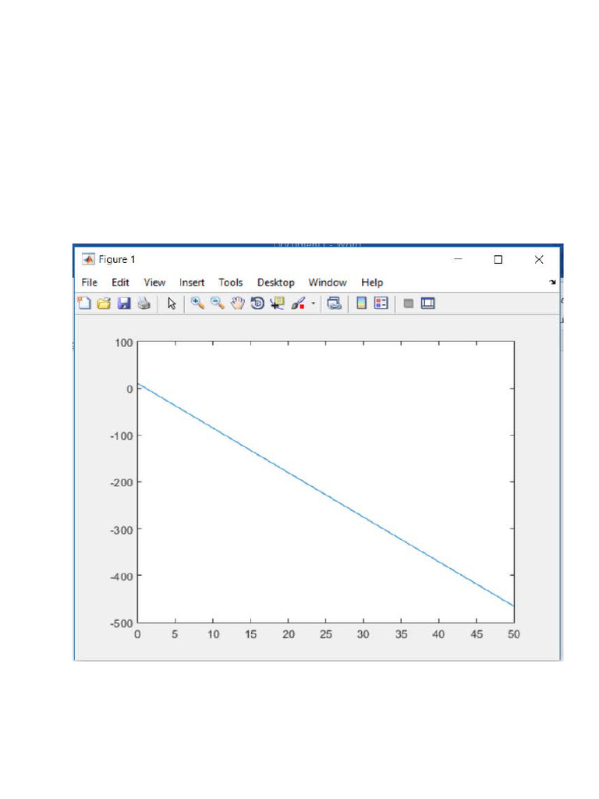Click the y-axis label 100
The width and height of the screenshot is (599, 799).
point(124,343)
